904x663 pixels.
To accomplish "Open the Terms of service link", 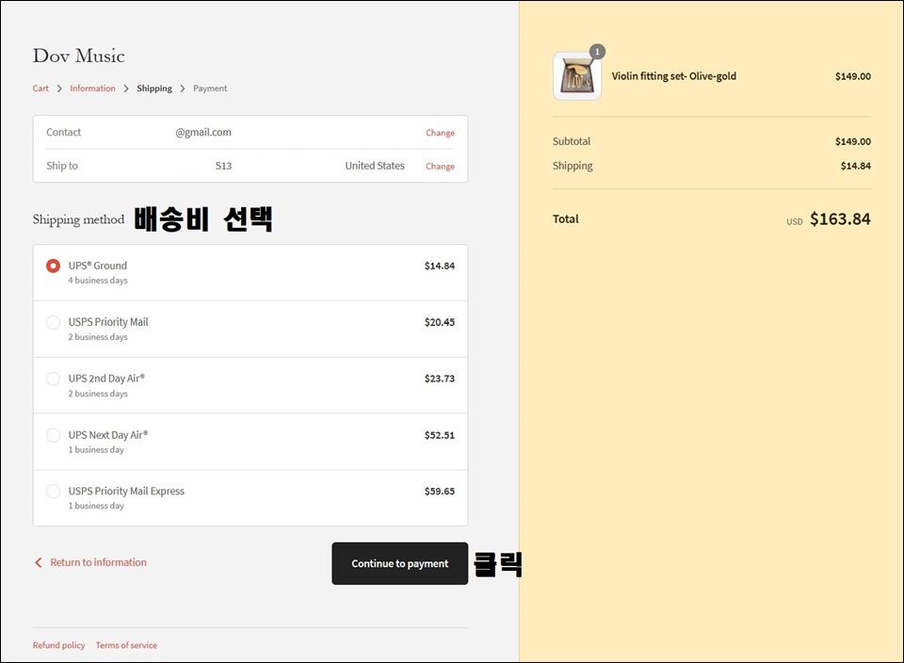I will [x=126, y=645].
